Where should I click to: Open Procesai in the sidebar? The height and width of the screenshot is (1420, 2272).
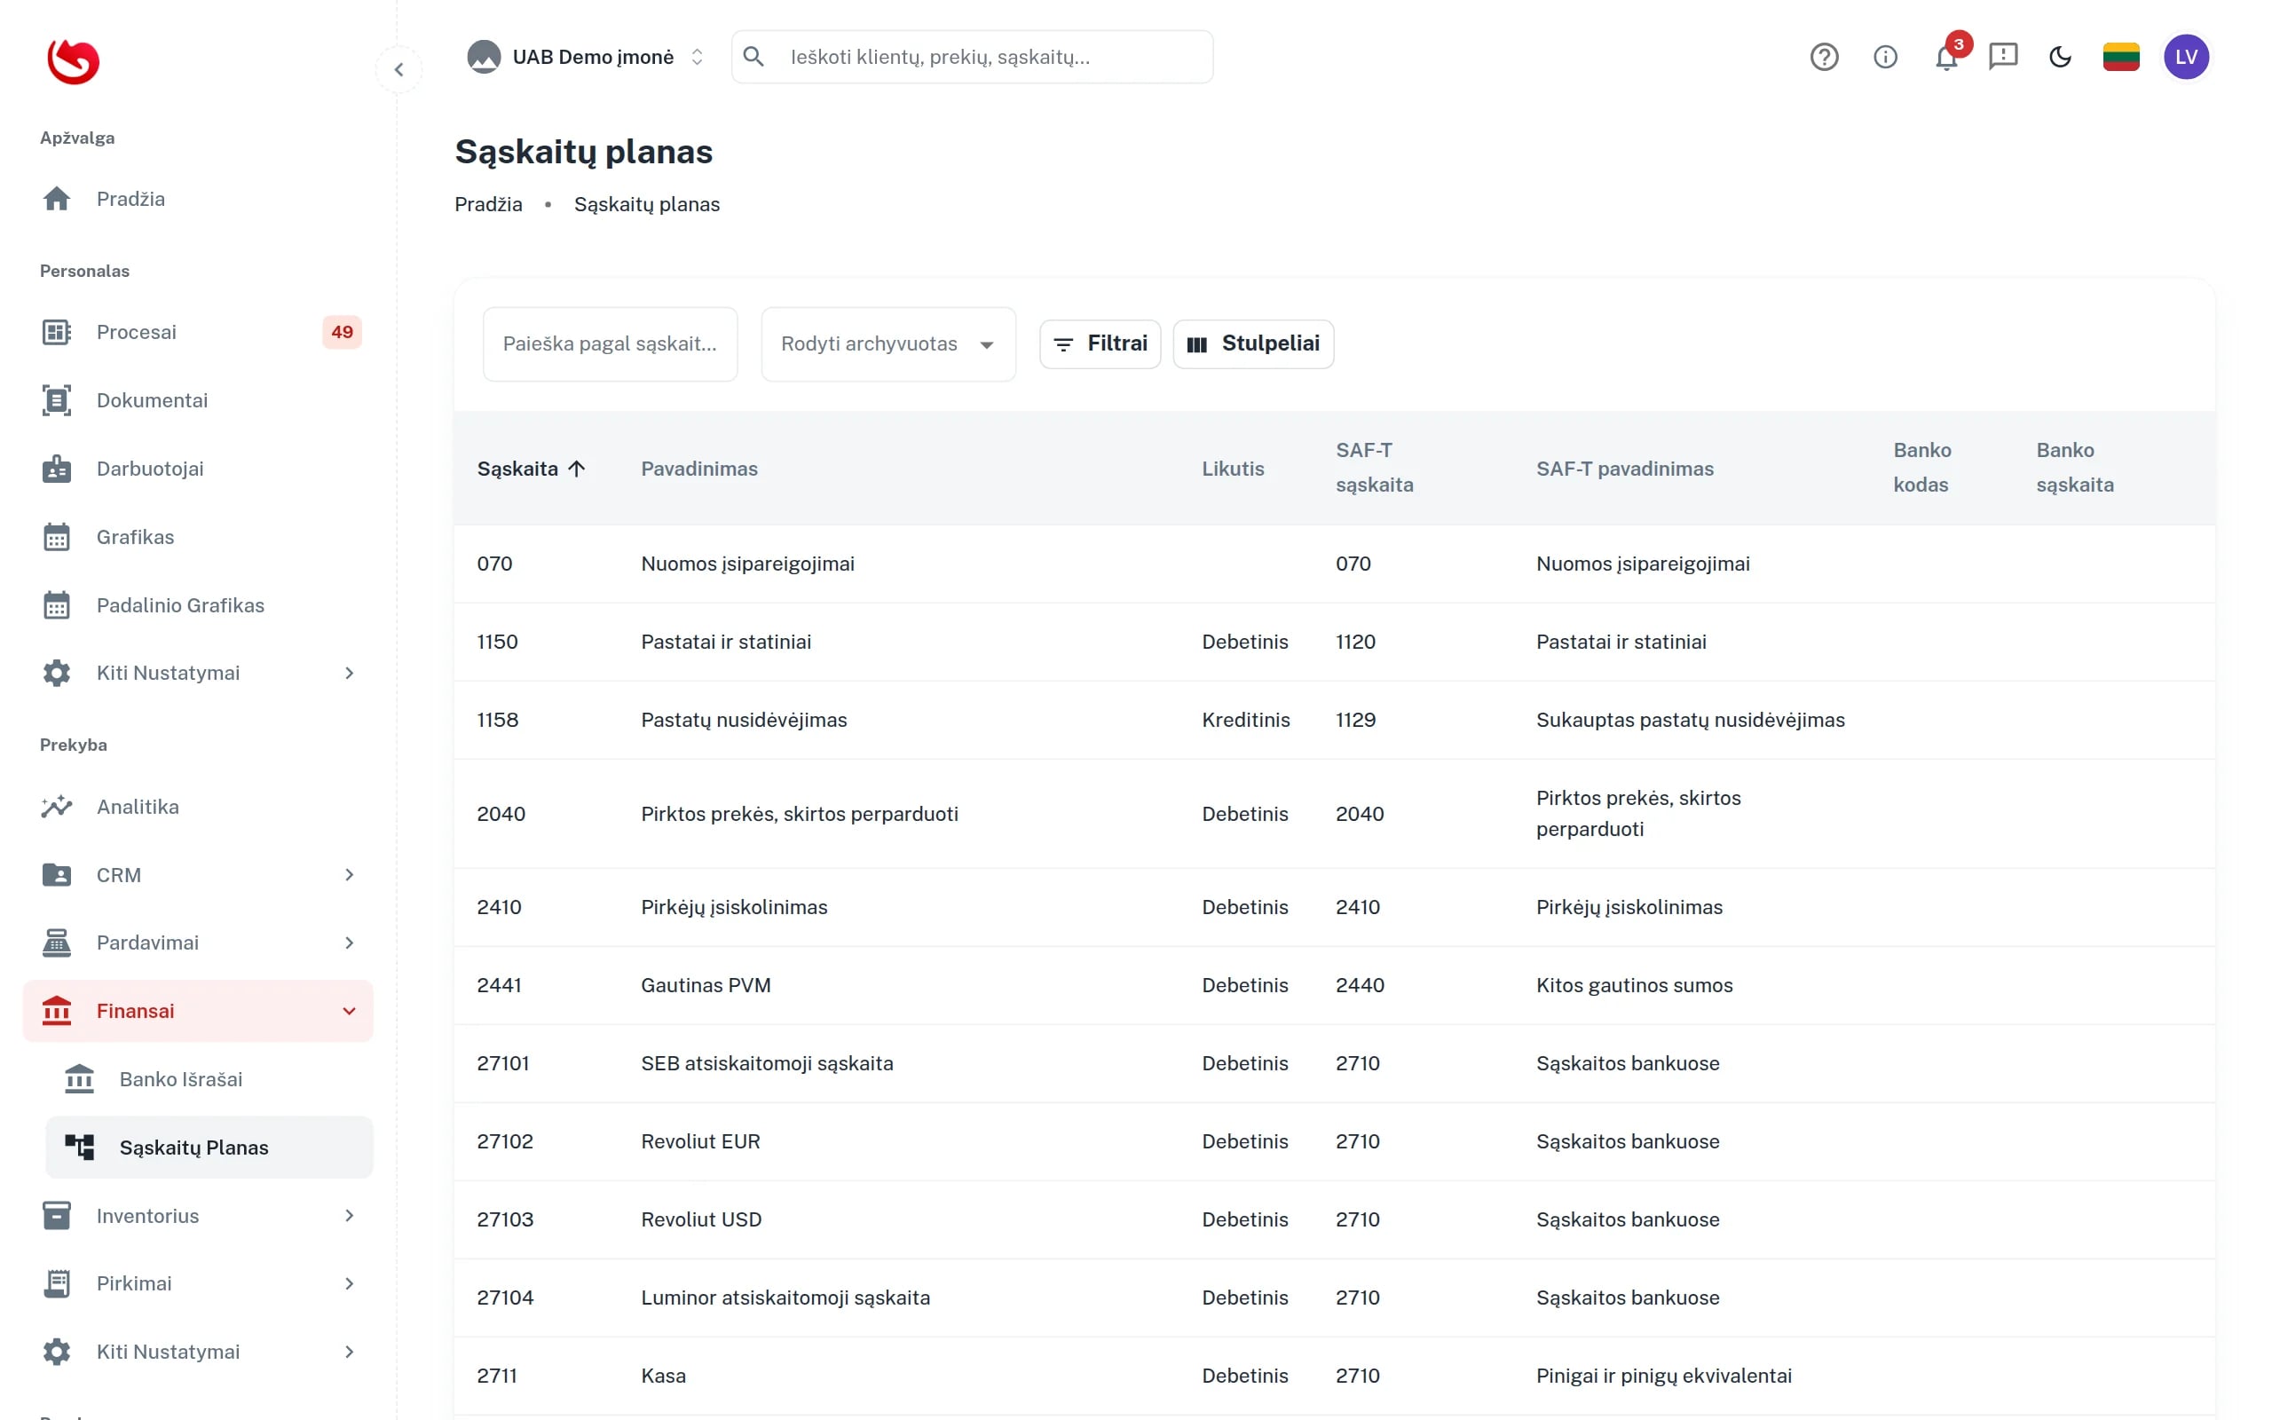198,333
